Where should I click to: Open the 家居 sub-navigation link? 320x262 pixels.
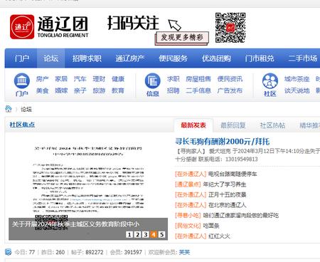61,79
